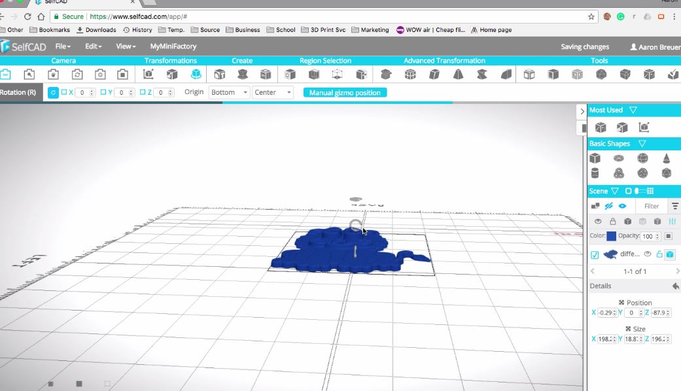Open the 3D Print Svc bookmark folder

pos(324,30)
